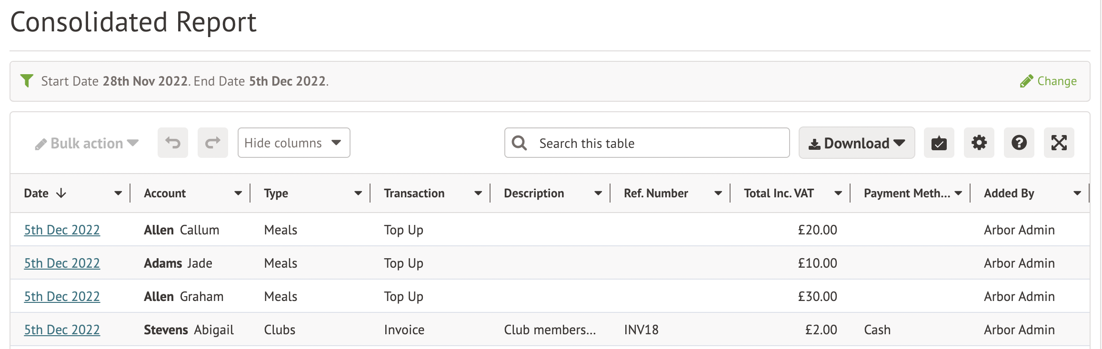Open table settings gear icon

[979, 143]
